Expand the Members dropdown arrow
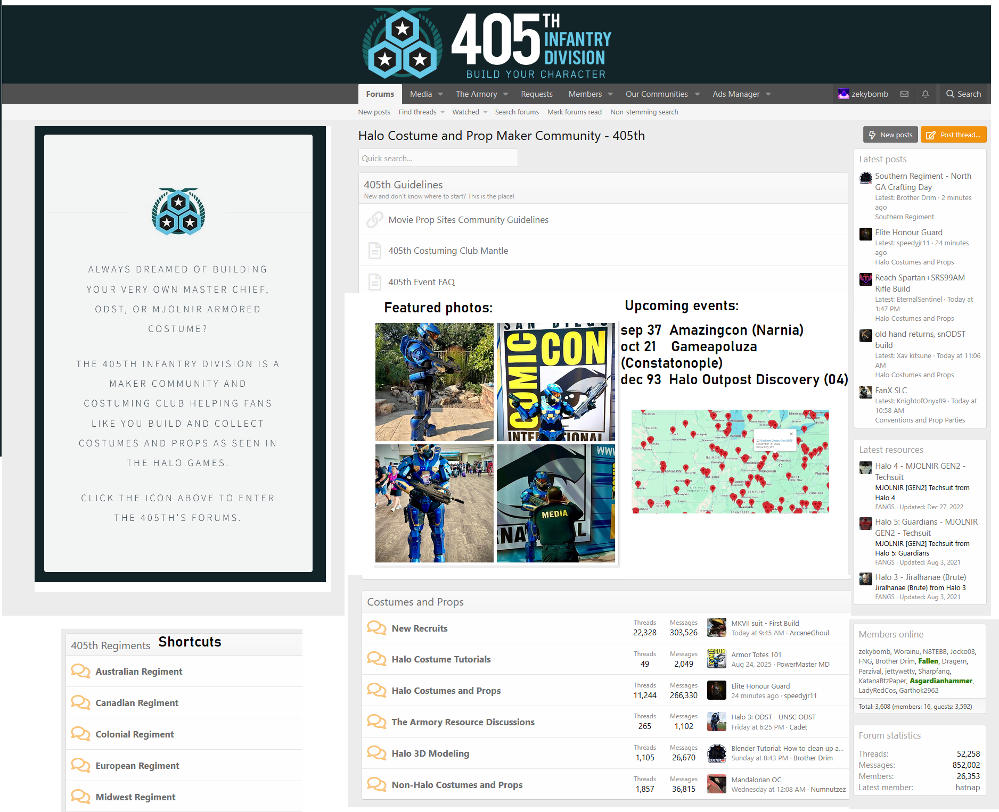The width and height of the screenshot is (999, 812). [x=610, y=94]
